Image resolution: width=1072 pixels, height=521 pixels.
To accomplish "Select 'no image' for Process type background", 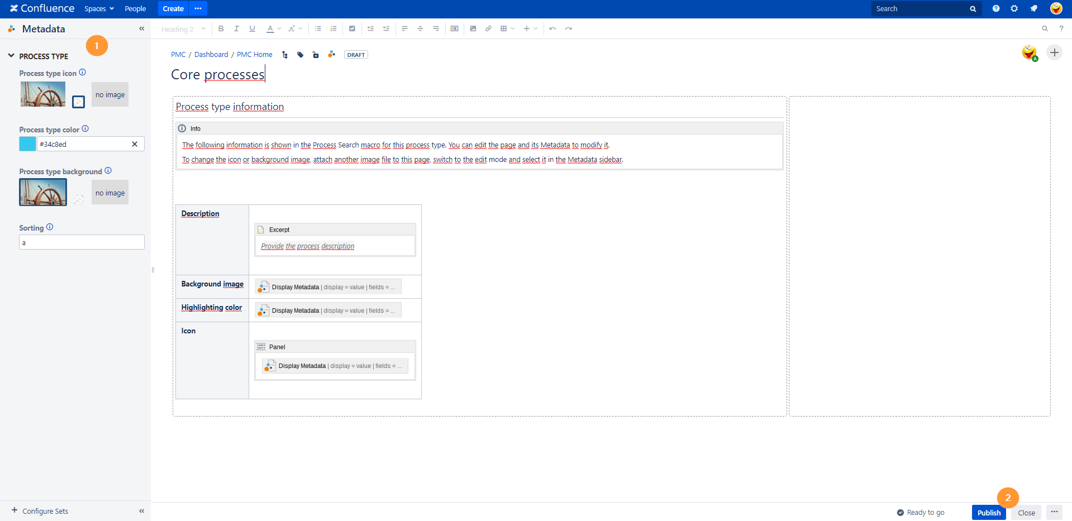I will click(x=110, y=193).
